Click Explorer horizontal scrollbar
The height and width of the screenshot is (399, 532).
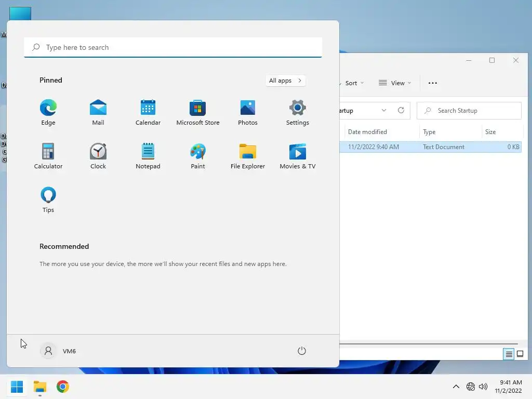(x=429, y=344)
